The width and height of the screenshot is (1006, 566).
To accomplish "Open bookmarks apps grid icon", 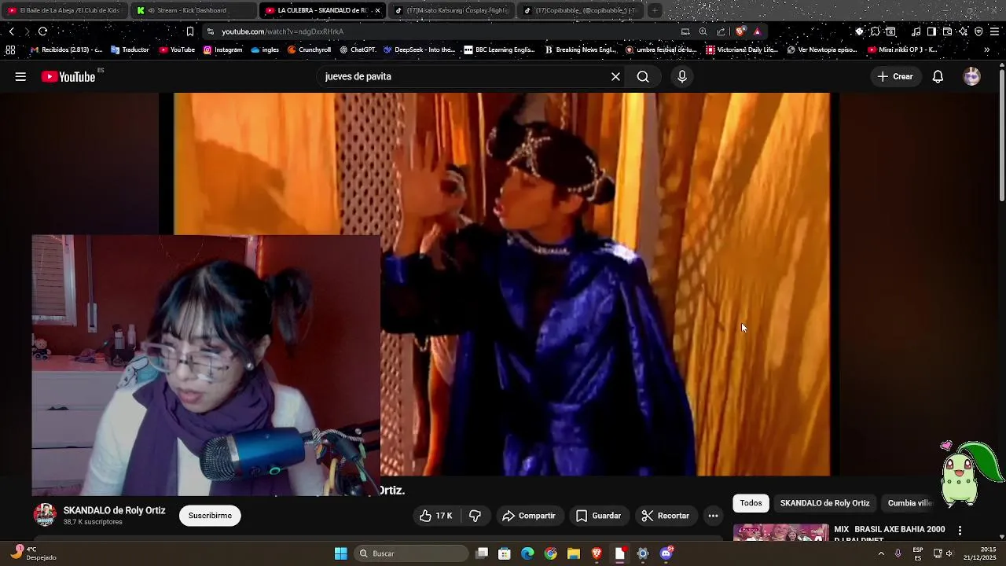I will tap(10, 50).
